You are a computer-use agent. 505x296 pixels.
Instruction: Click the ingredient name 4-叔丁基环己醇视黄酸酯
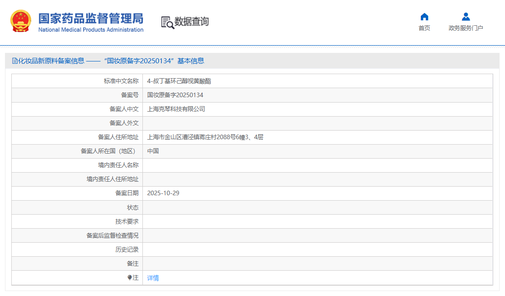click(x=179, y=81)
